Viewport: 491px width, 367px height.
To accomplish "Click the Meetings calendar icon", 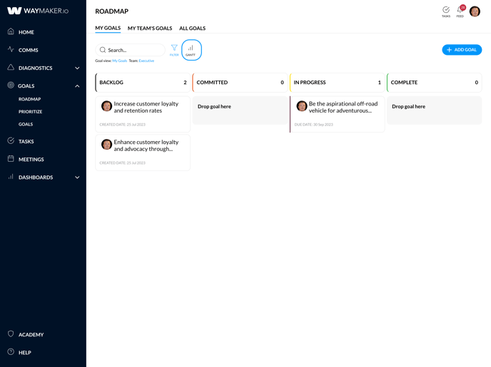I will pos(11,158).
